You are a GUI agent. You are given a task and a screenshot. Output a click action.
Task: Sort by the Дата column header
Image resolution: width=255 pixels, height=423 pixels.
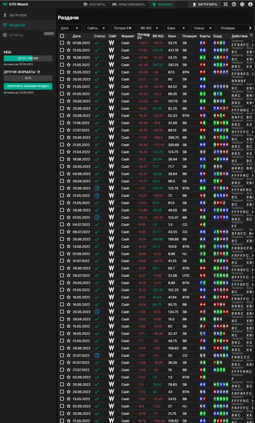[x=76, y=36]
